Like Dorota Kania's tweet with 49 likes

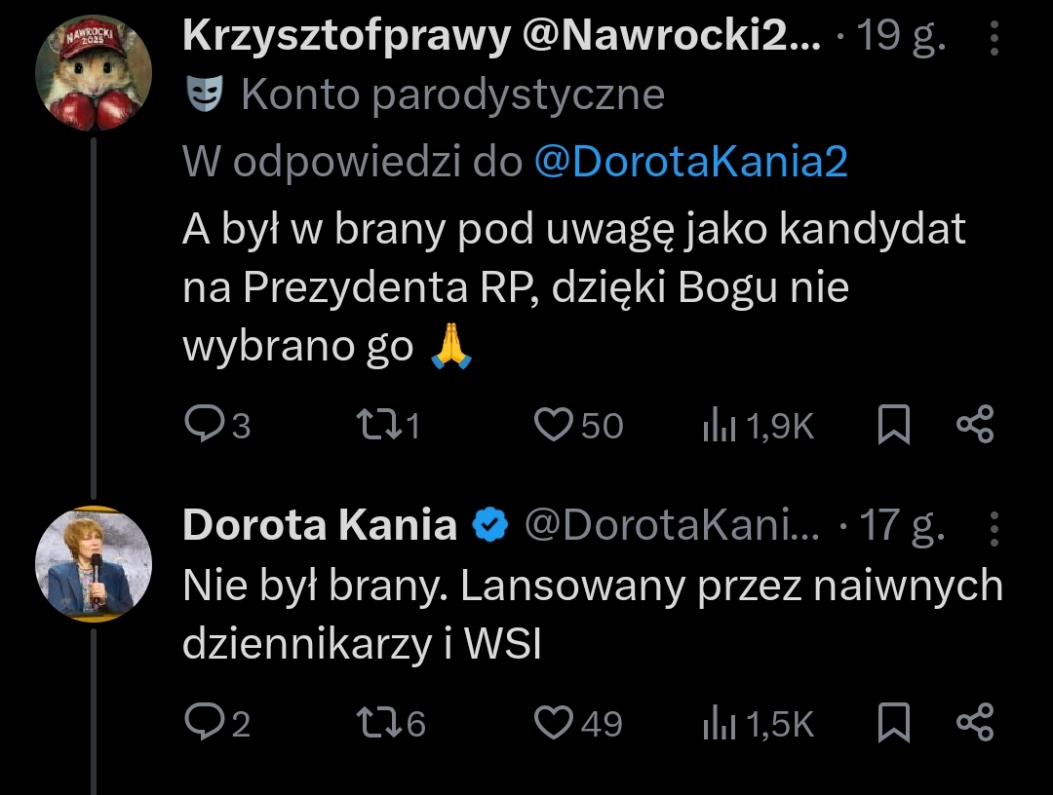click(555, 722)
